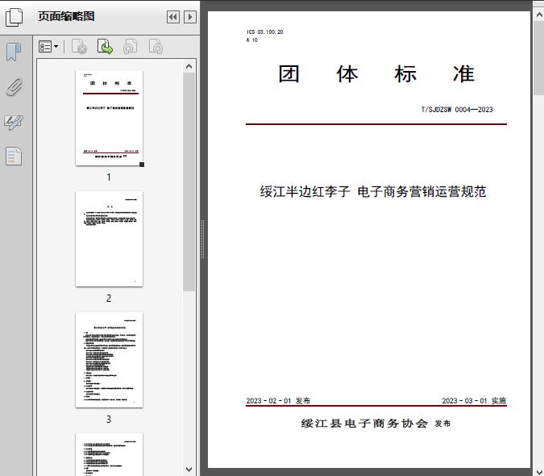Click the text 'ICS 03.100.20'
Viewport: 544px width, 476px height.
[x=264, y=32]
